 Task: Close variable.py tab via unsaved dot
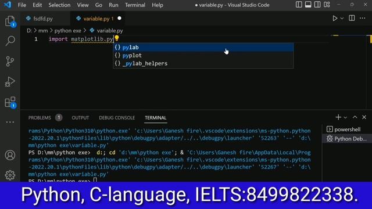click(x=119, y=18)
